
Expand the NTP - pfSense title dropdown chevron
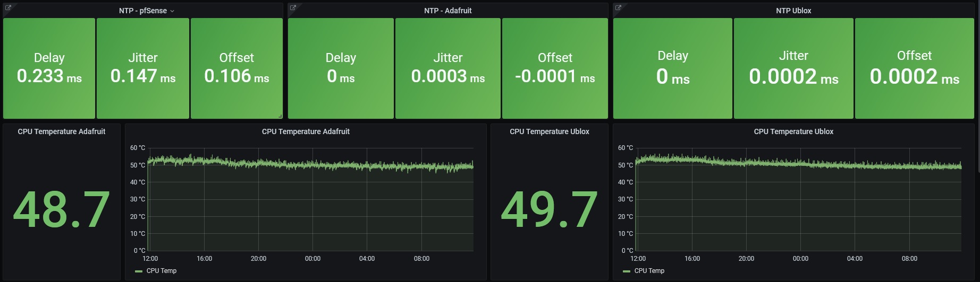(x=172, y=11)
